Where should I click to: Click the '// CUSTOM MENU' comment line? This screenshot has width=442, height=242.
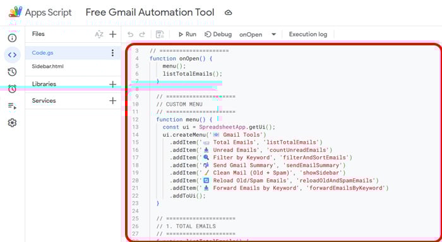[x=179, y=104]
